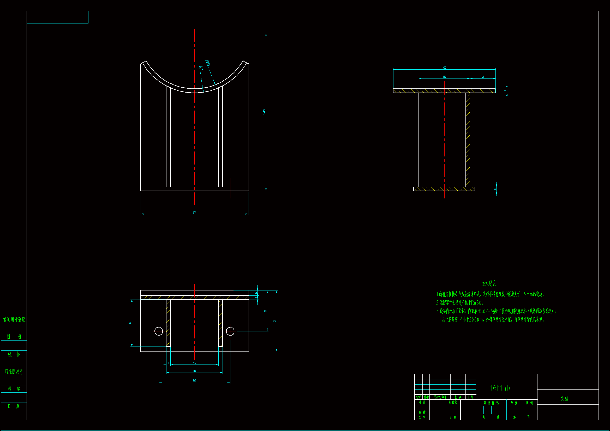Click the 92 vertical dimension text
The width and height of the screenshot is (610, 431).
point(130,323)
